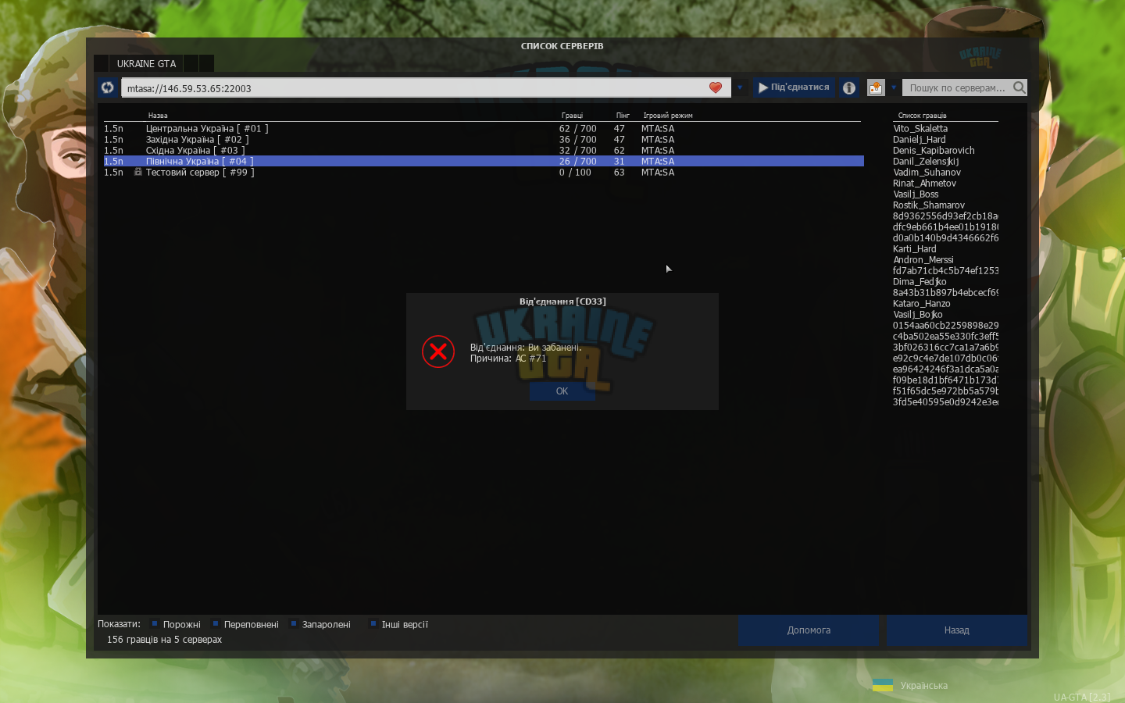This screenshot has width=1125, height=703.
Task: Sort servers by Пінг column header
Action: point(623,116)
